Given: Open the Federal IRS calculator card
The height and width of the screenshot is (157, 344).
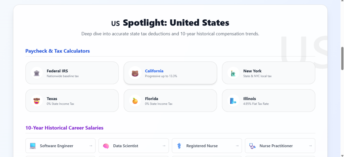Looking at the screenshot, I should pyautogui.click(x=72, y=73).
